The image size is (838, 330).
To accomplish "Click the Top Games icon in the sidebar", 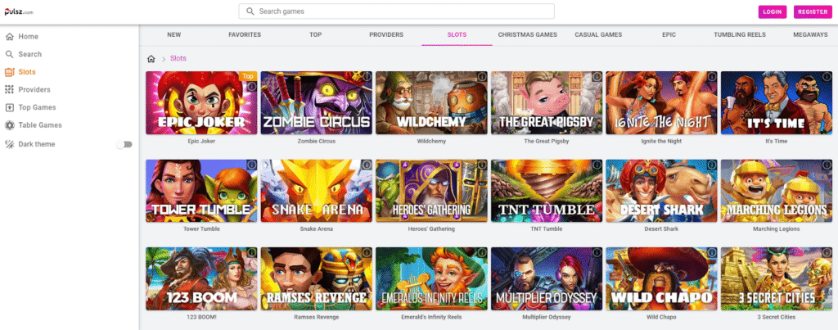I will click(x=9, y=107).
